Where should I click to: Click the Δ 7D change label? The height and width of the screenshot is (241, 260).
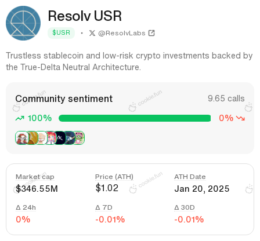pos(104,207)
